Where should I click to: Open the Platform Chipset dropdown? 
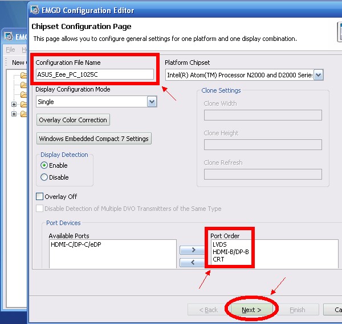[318, 74]
